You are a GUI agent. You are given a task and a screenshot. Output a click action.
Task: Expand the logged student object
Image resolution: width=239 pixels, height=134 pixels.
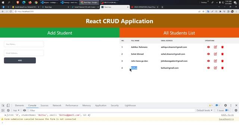click(5, 115)
